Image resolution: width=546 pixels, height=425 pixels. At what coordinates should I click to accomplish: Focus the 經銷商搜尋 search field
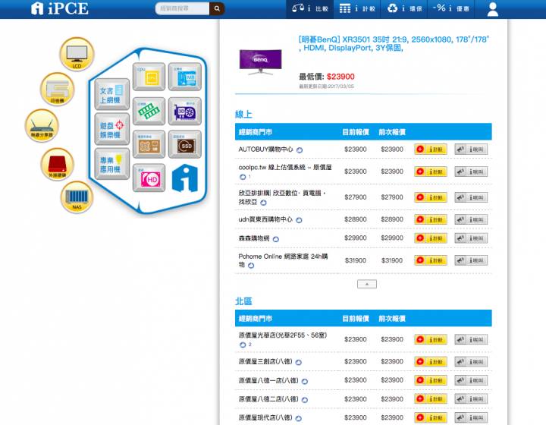coord(183,8)
